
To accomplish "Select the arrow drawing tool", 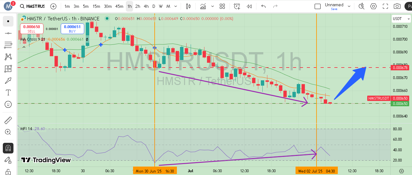I will [8, 81].
